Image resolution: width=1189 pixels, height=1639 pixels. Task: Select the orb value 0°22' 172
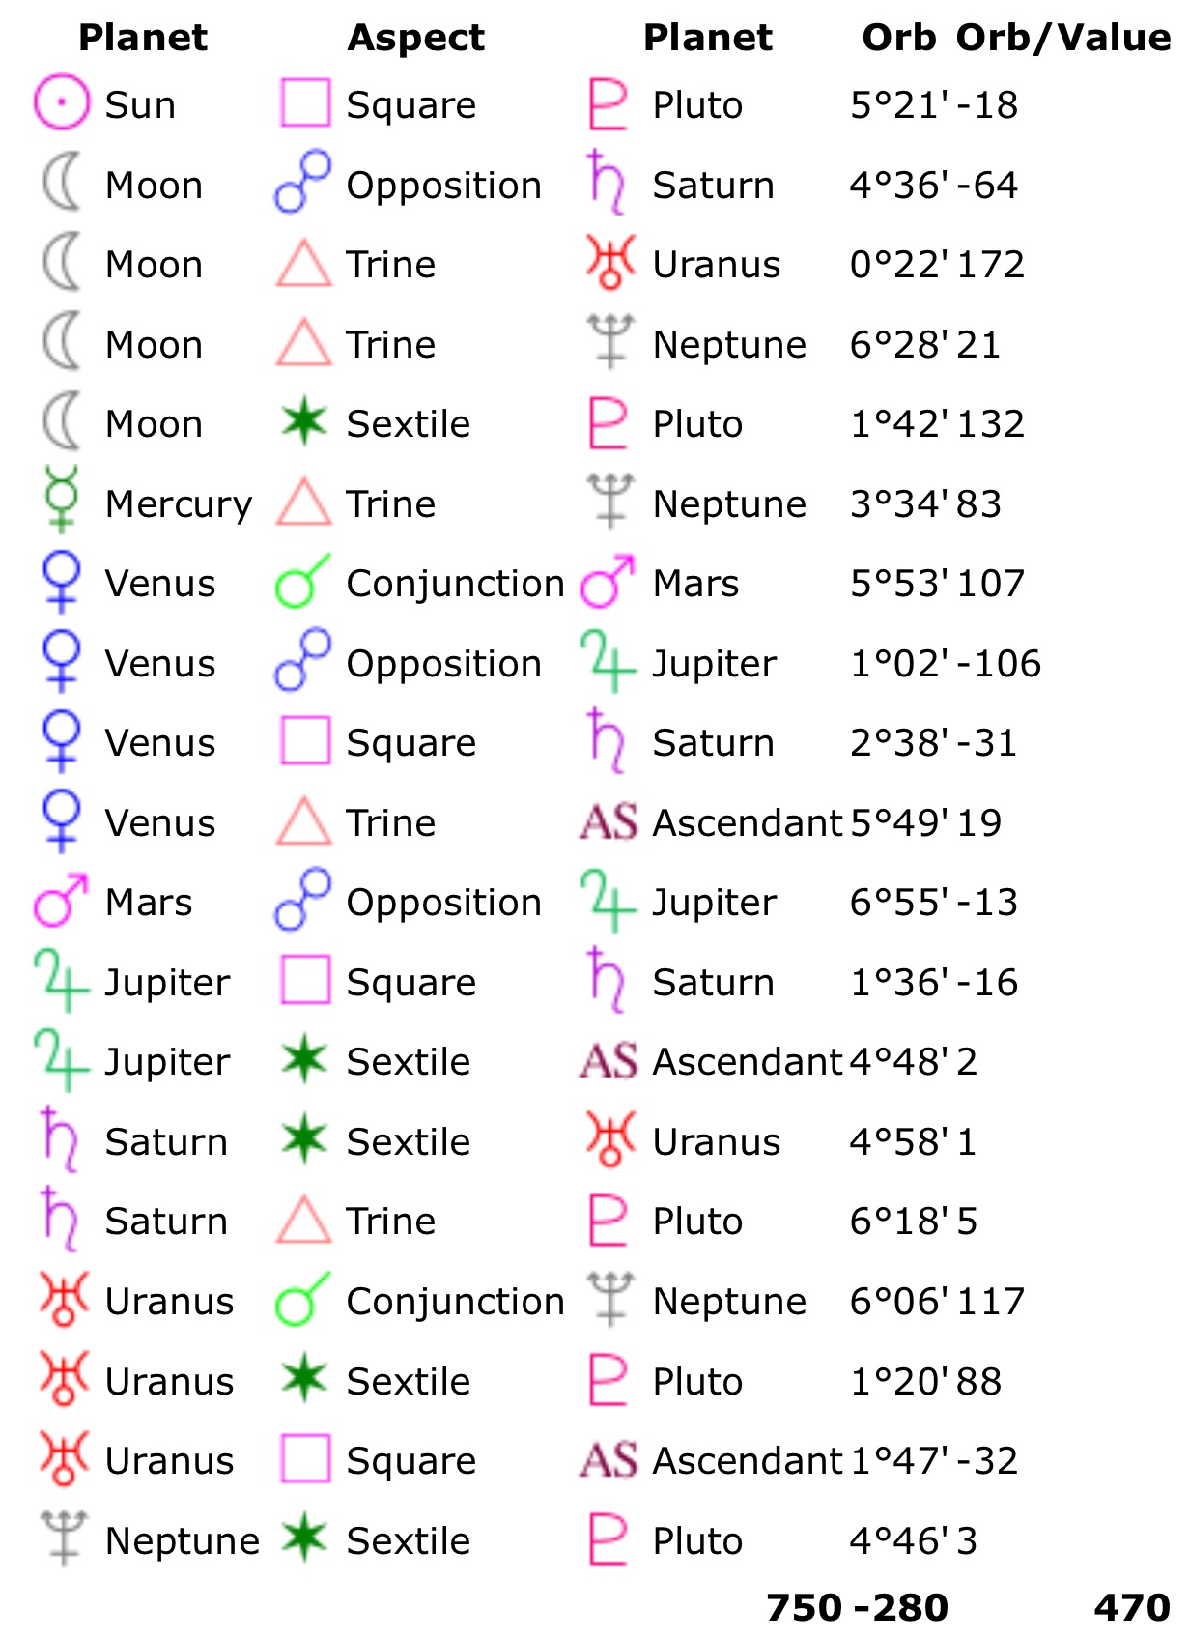pos(937,264)
